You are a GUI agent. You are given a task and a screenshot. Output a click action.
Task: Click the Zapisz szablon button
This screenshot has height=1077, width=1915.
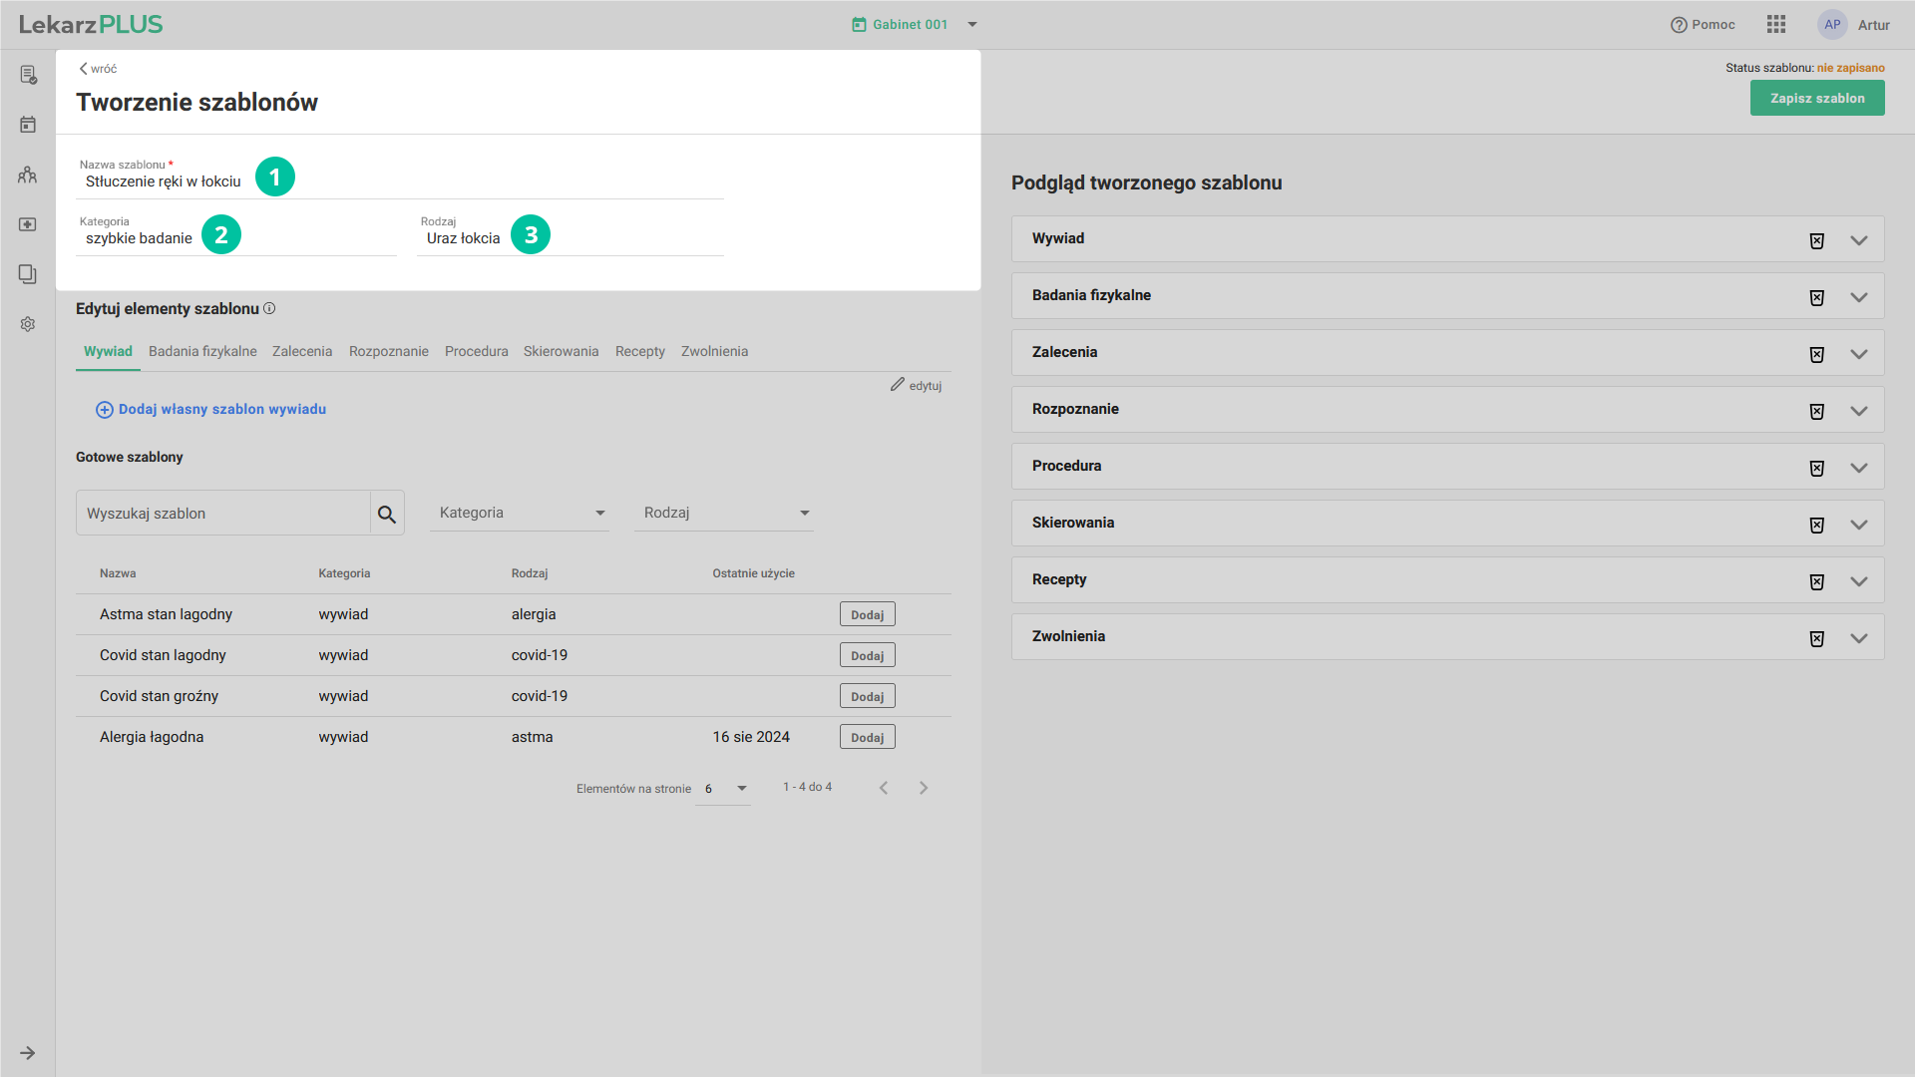coord(1816,98)
